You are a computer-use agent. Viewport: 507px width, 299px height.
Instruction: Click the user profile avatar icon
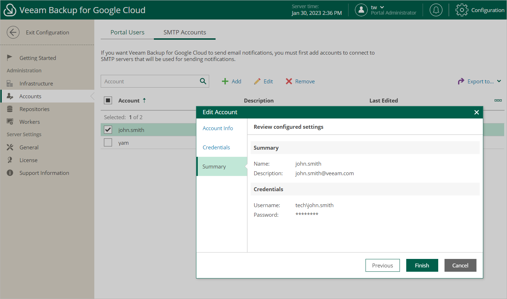(x=361, y=10)
